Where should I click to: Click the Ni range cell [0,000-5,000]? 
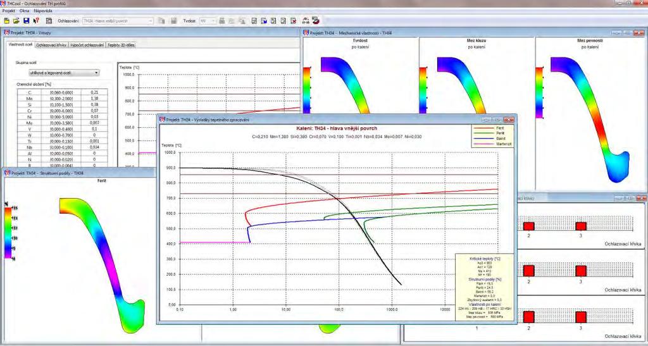(x=61, y=117)
